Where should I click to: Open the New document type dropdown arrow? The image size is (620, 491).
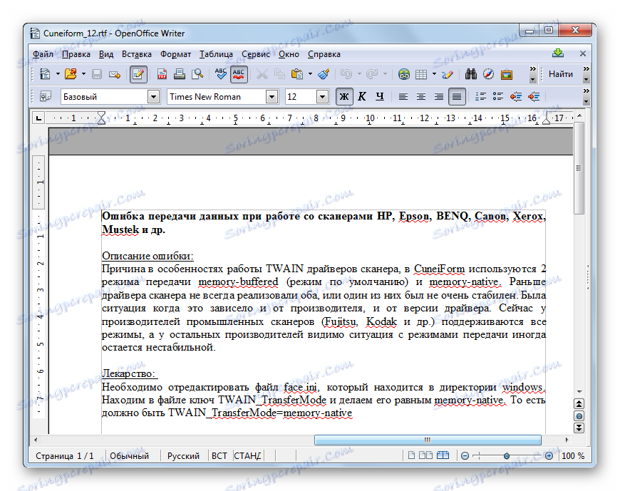pyautogui.click(x=58, y=74)
